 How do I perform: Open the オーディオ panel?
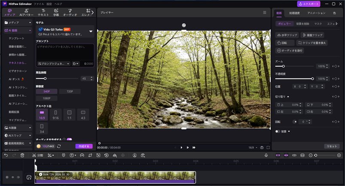pyautogui.click(x=70, y=12)
